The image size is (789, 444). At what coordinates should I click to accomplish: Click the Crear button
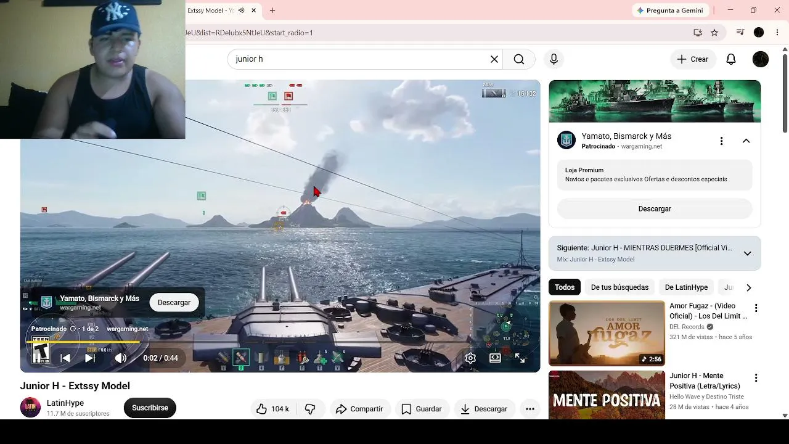coord(692,59)
